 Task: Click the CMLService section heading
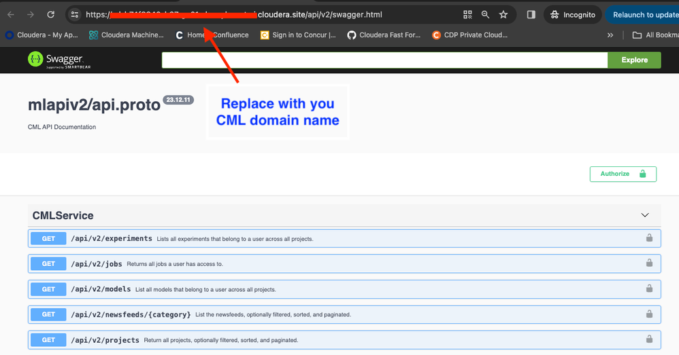(63, 215)
